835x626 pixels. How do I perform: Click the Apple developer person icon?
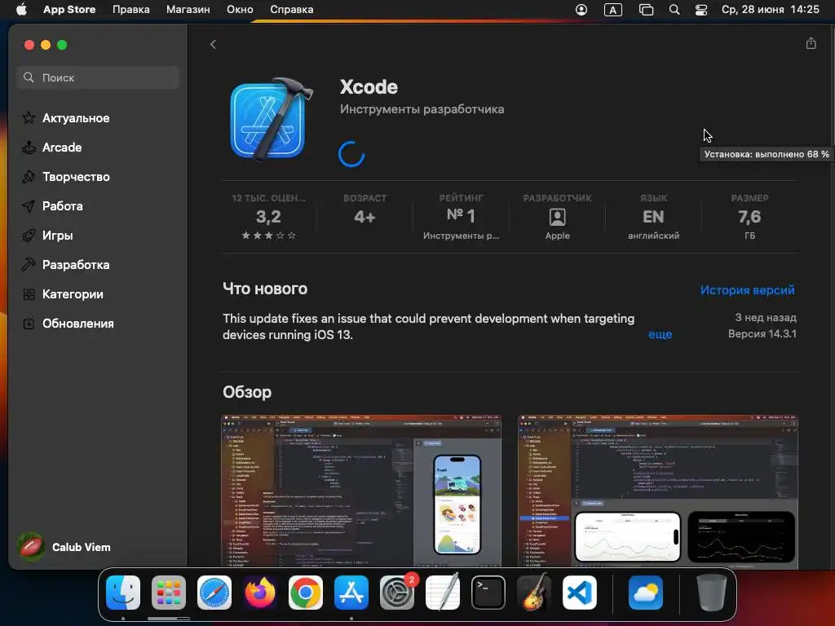point(557,217)
